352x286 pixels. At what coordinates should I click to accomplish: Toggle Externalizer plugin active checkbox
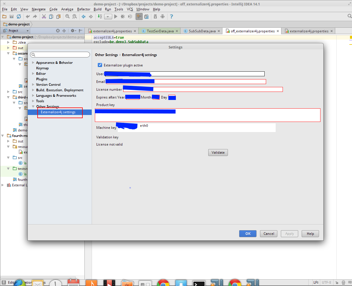pyautogui.click(x=100, y=65)
